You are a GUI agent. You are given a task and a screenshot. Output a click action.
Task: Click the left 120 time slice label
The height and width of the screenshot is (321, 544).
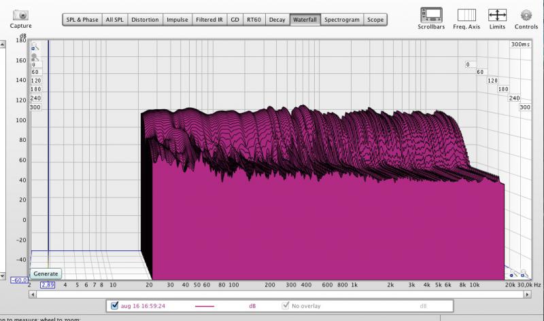(x=36, y=81)
